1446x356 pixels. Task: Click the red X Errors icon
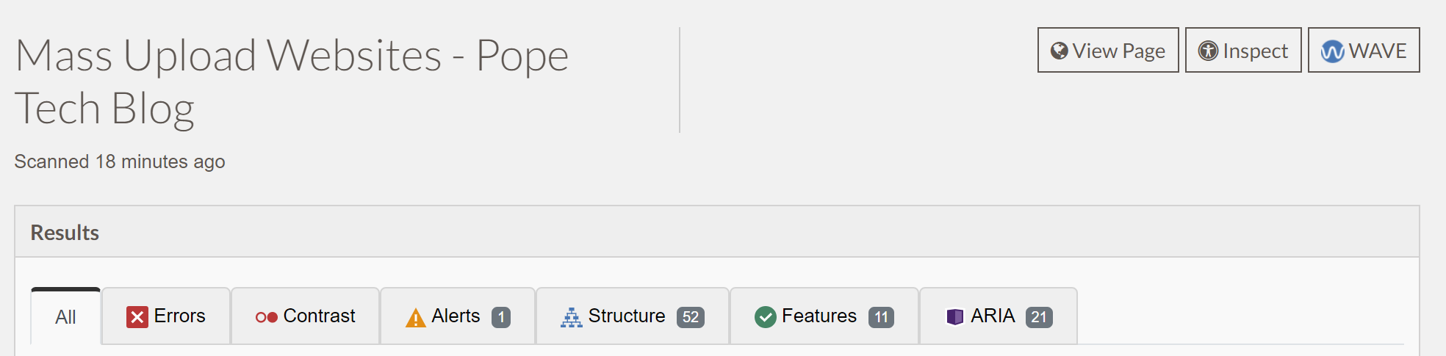coord(137,316)
